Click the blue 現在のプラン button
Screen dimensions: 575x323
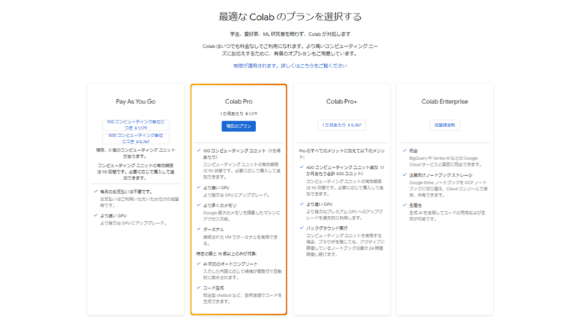pos(239,126)
